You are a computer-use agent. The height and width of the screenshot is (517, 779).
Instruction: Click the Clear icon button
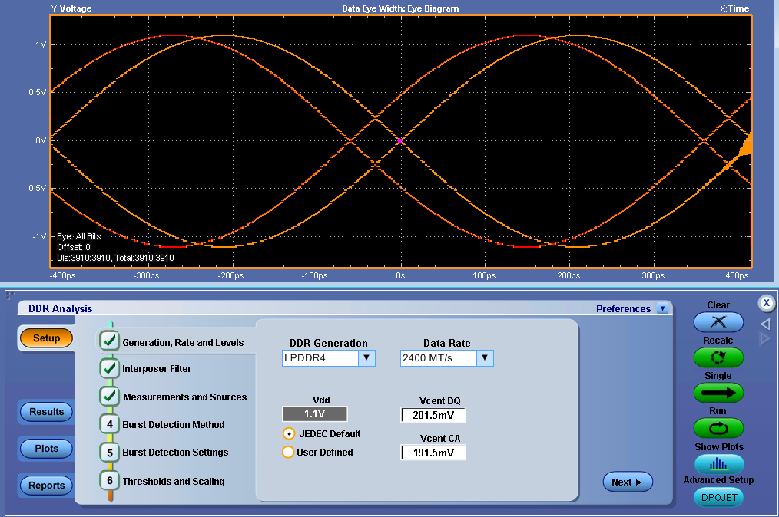[718, 322]
